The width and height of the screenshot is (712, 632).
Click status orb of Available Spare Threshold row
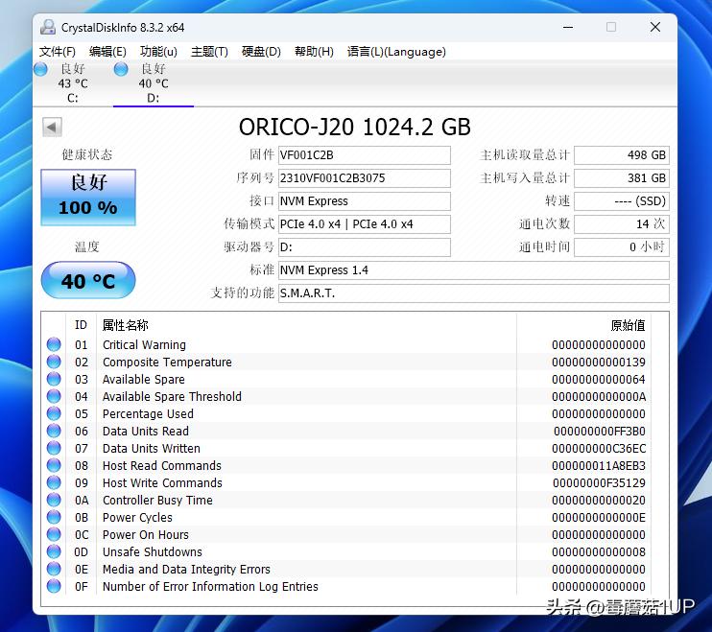tap(54, 396)
